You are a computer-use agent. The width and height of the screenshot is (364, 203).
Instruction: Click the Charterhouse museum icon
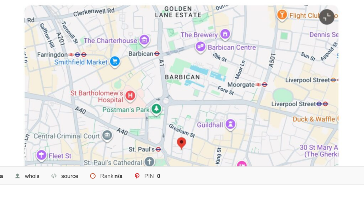pyautogui.click(x=144, y=40)
